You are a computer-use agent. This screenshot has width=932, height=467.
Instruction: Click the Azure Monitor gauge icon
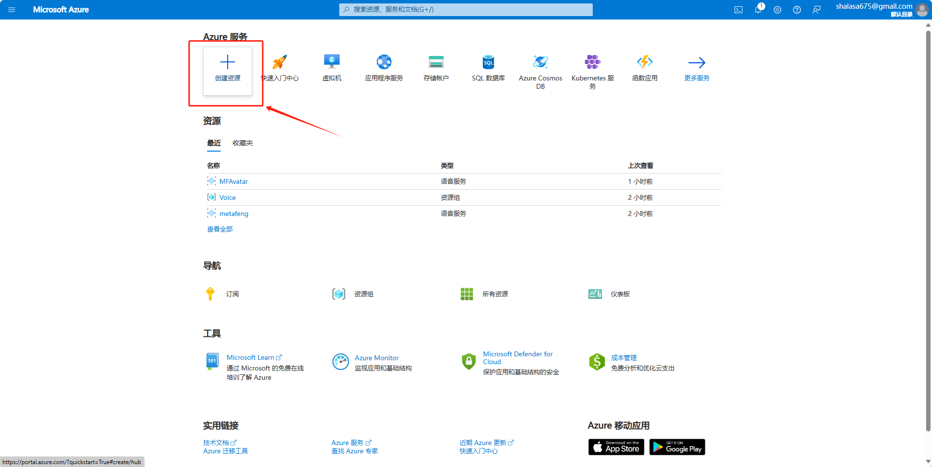[341, 362]
